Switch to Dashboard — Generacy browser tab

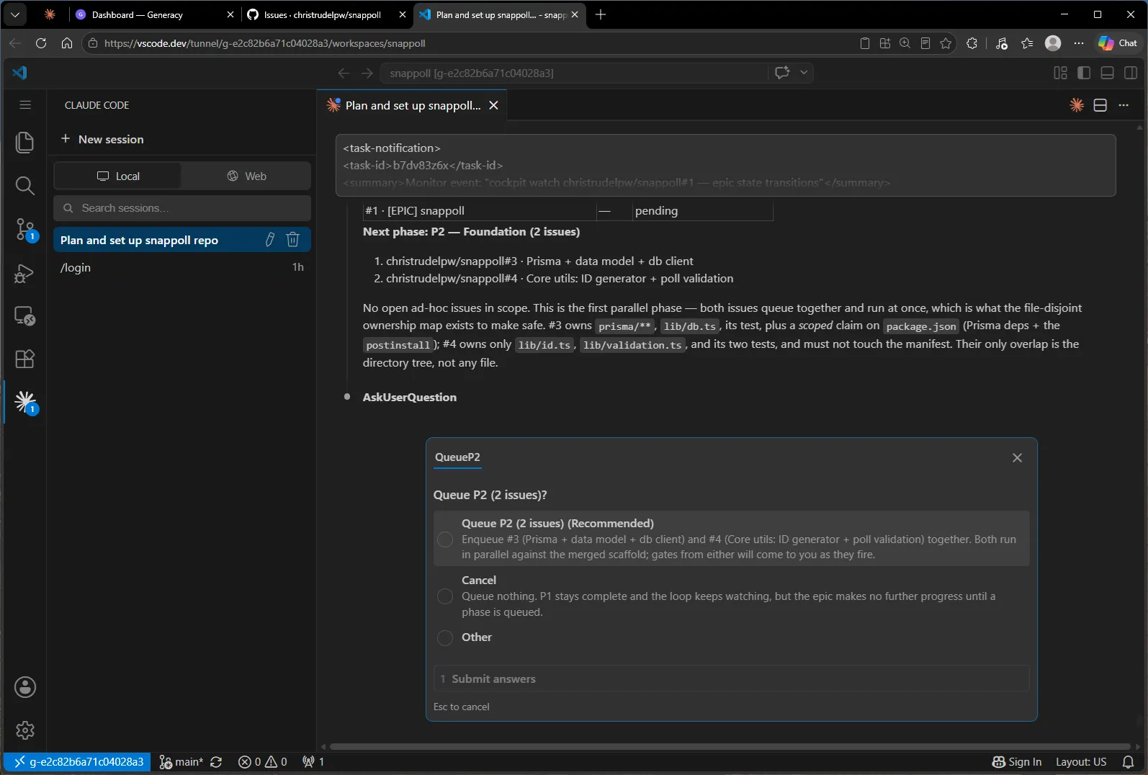pyautogui.click(x=156, y=14)
